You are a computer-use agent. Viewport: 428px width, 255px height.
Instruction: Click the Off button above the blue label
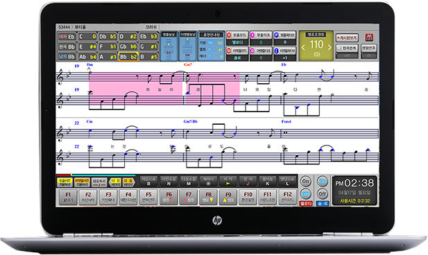click(323, 194)
